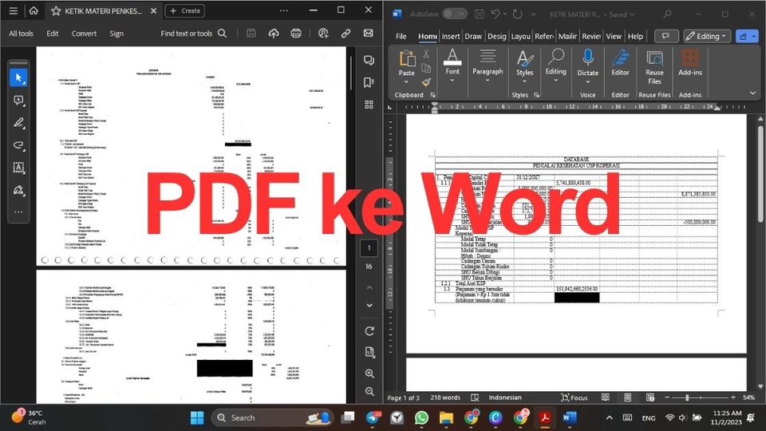Viewport: 766px width, 431px height.
Task: Undo last action in Word
Action: coord(496,14)
